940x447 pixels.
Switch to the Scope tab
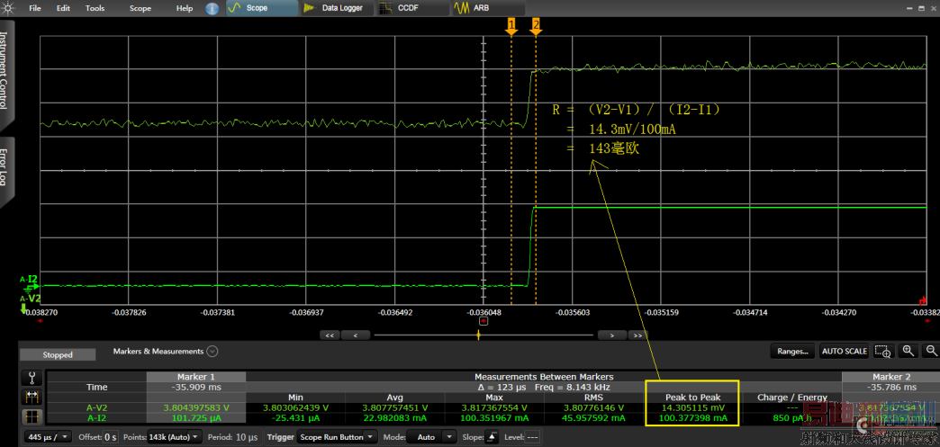pyautogui.click(x=262, y=8)
